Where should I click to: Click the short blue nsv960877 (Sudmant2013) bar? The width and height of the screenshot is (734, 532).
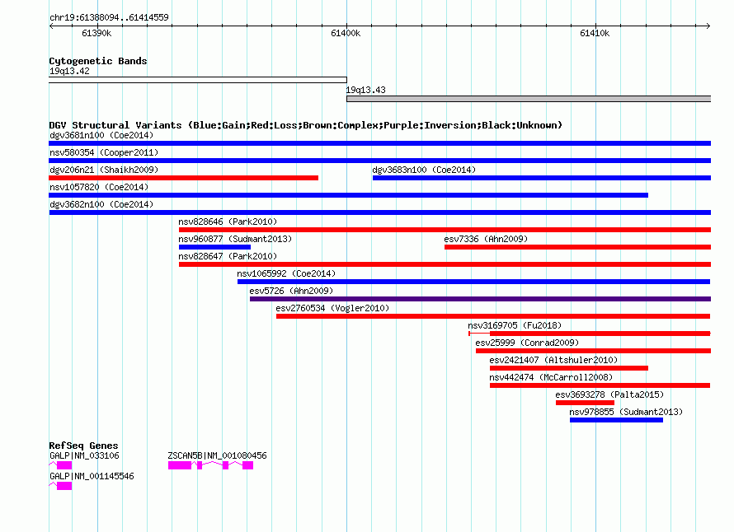(x=214, y=247)
